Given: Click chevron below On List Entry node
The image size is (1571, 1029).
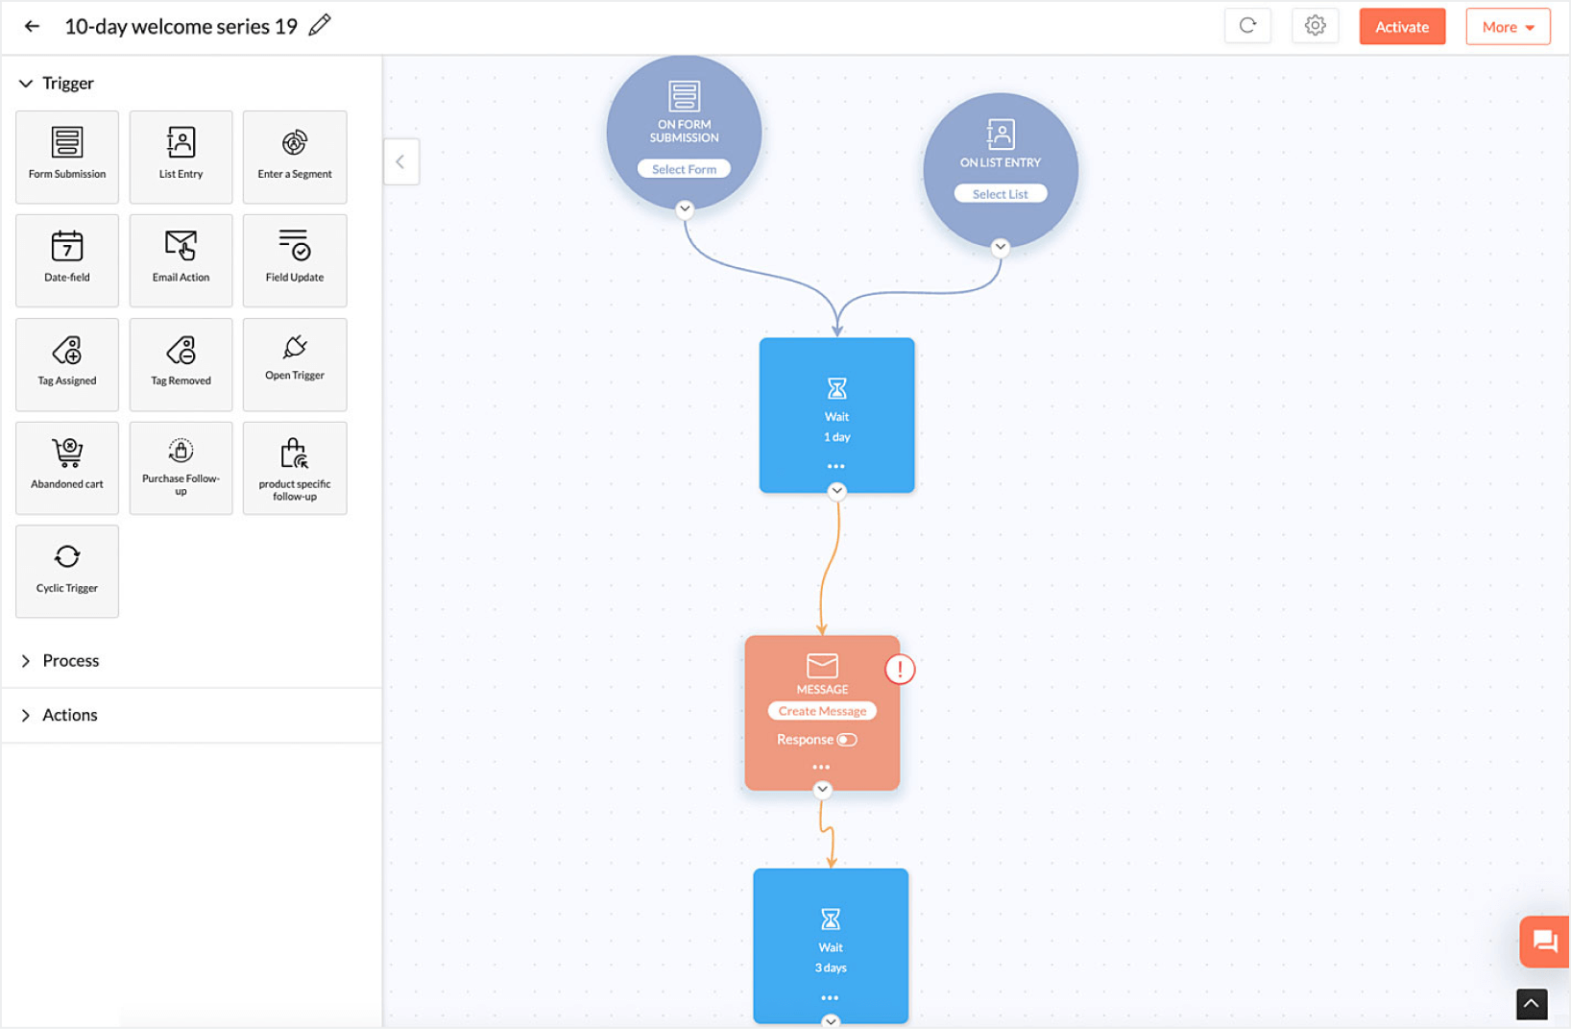Looking at the screenshot, I should [x=1001, y=247].
